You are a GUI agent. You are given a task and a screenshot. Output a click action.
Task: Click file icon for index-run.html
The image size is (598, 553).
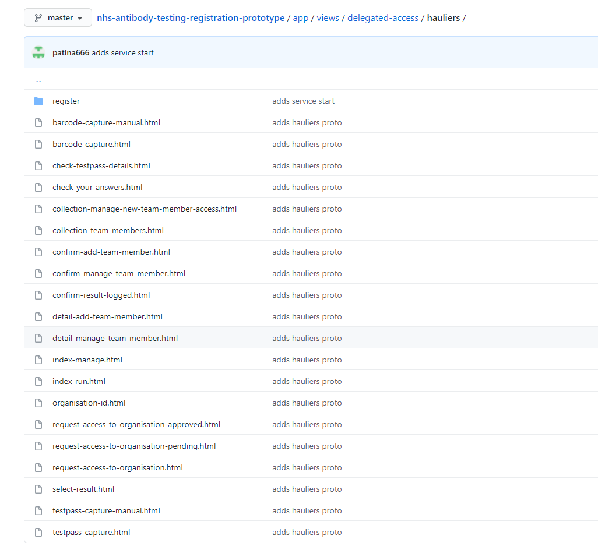click(x=38, y=381)
